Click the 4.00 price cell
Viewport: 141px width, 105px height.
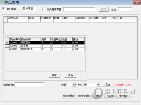coord(78,43)
